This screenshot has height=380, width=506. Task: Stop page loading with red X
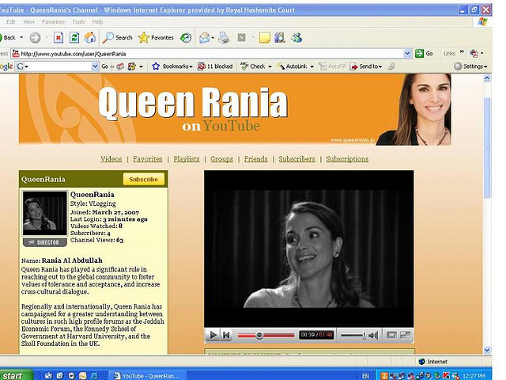point(59,37)
